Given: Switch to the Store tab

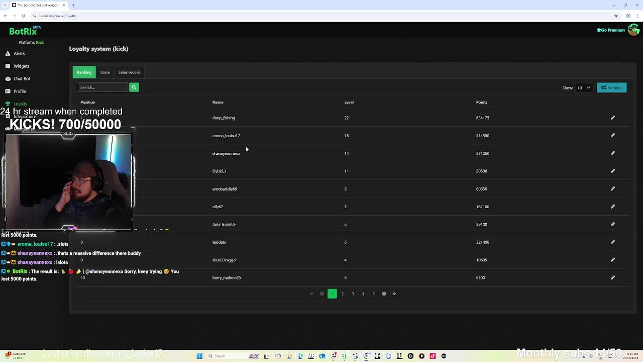Looking at the screenshot, I should [x=104, y=72].
